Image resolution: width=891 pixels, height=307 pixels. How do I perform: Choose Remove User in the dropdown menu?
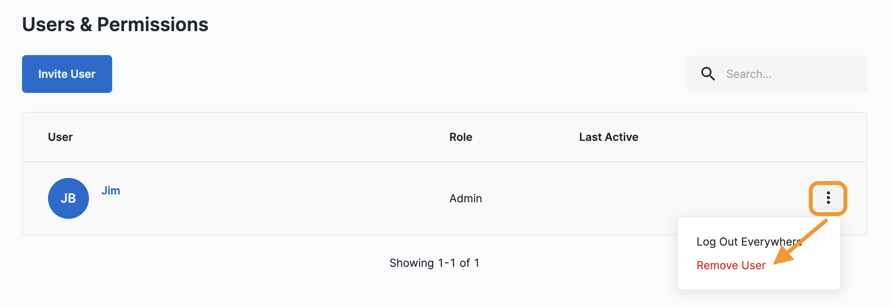[x=731, y=265]
